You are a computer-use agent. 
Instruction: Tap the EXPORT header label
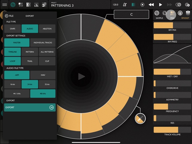pyautogui.click(x=30, y=16)
